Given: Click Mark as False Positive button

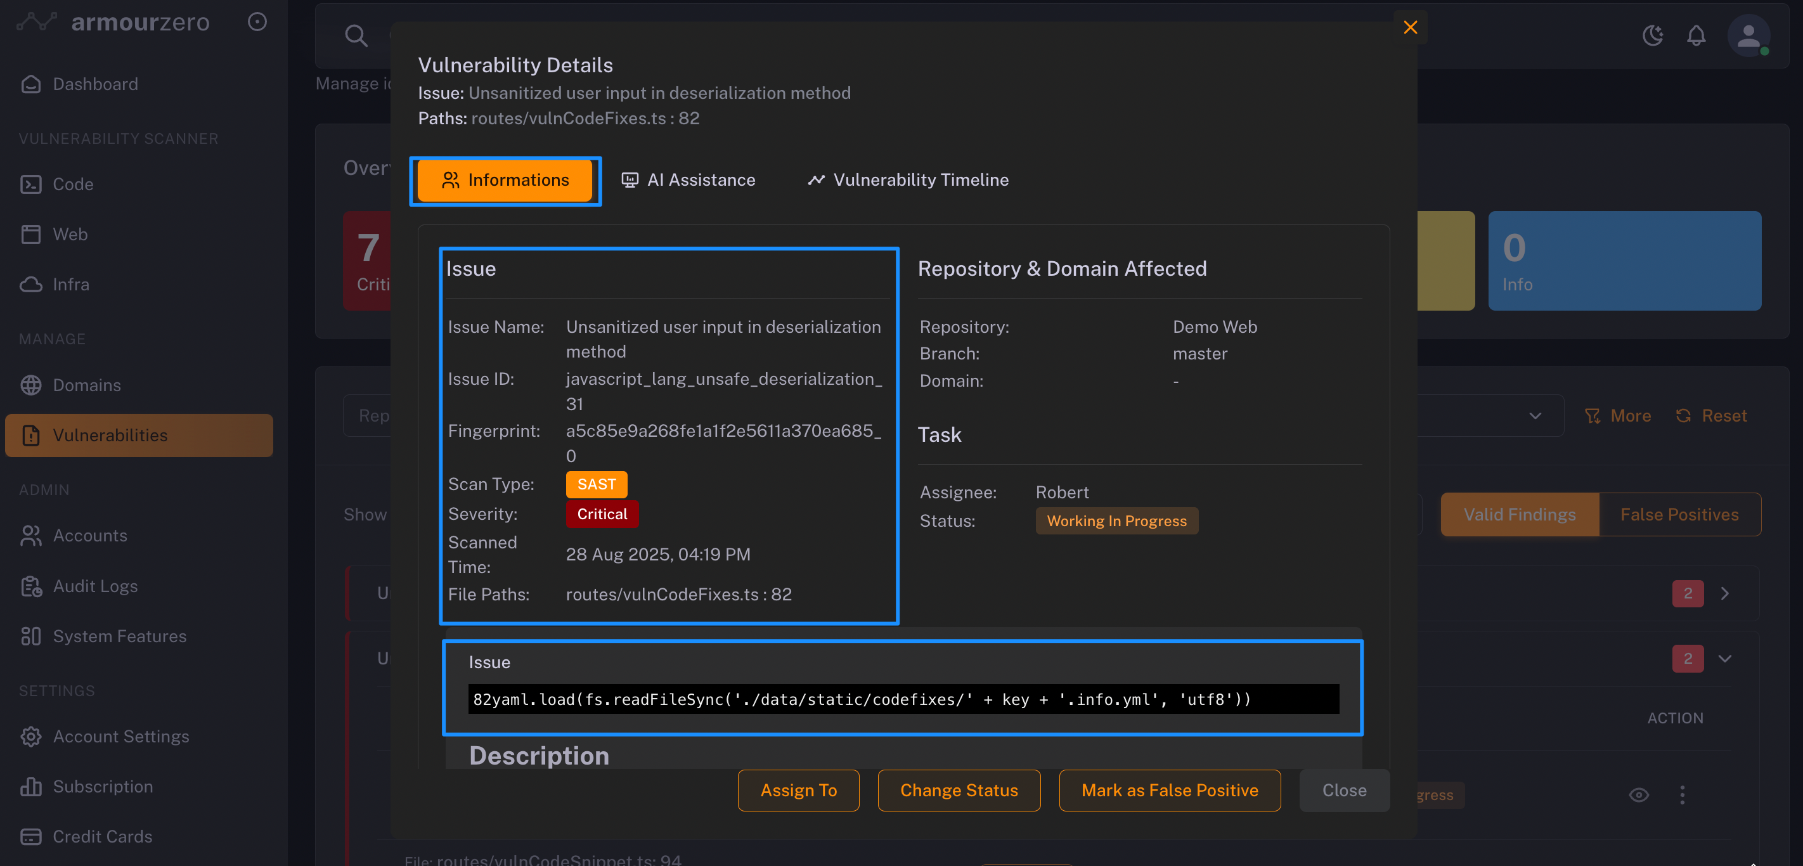Looking at the screenshot, I should [1170, 791].
